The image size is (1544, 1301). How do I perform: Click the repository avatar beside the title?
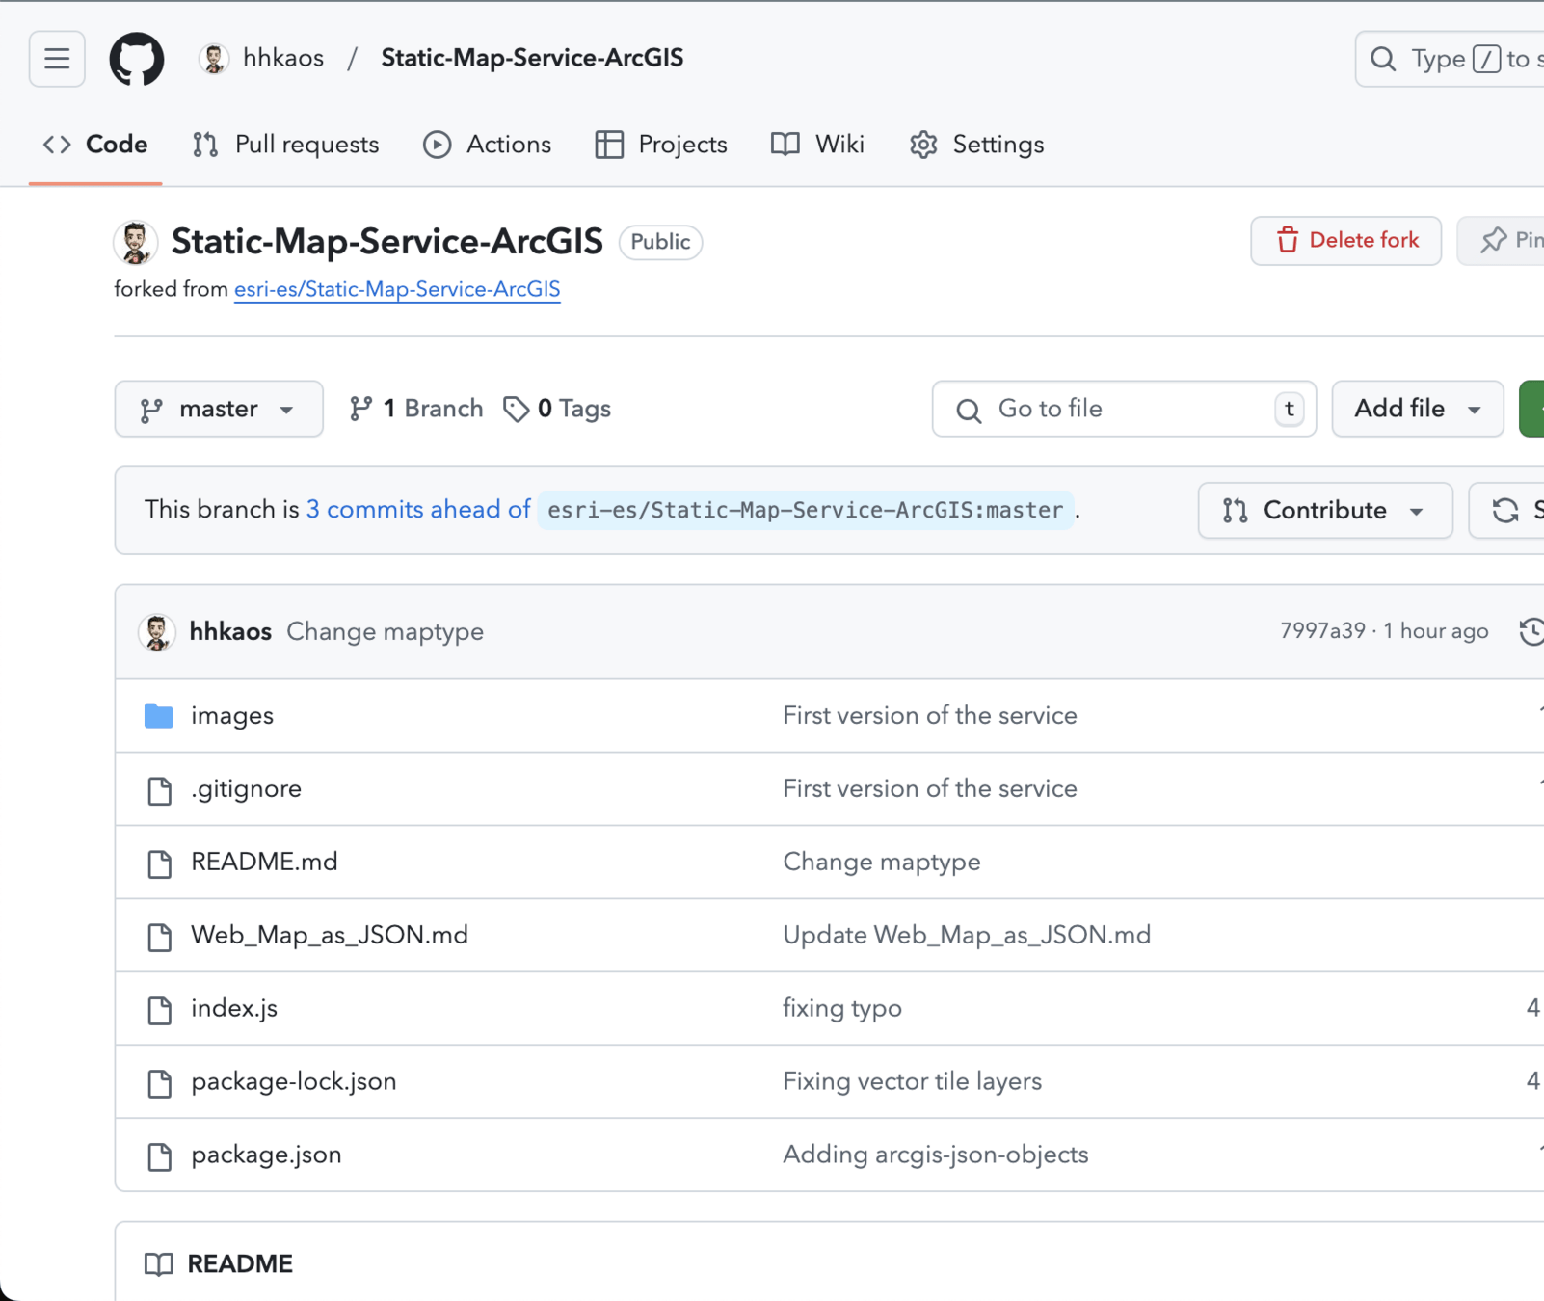(x=136, y=242)
